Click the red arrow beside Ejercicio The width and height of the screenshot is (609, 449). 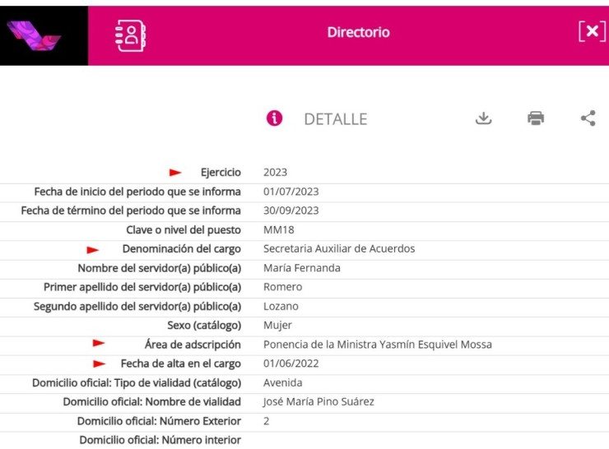(x=175, y=173)
